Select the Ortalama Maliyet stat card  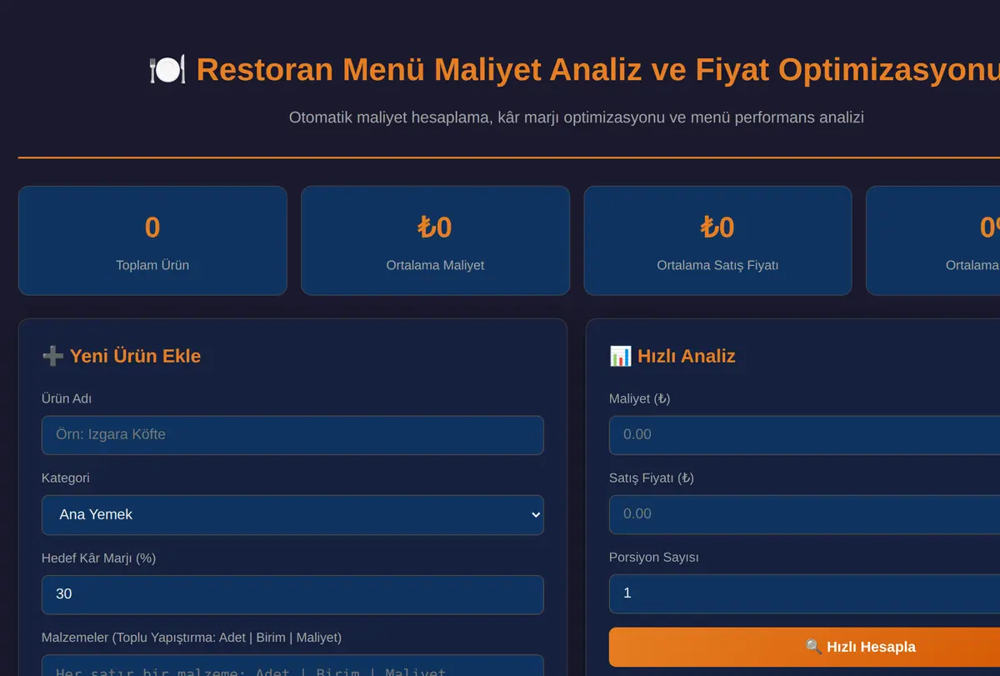[435, 240]
